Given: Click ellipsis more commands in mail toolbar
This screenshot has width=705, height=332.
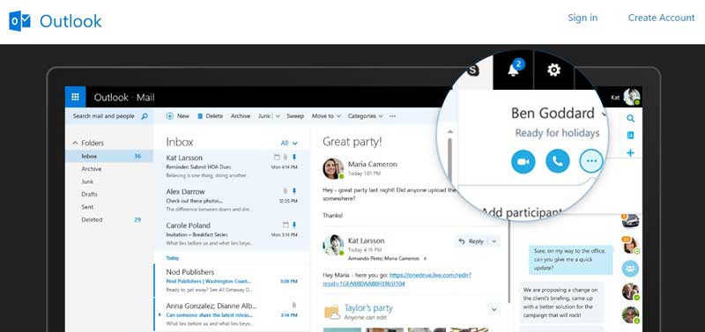Looking at the screenshot, I should (392, 116).
